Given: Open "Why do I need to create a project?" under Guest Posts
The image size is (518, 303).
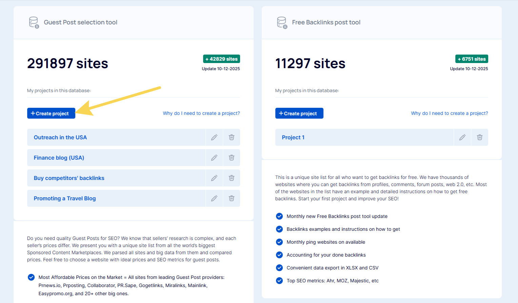Looking at the screenshot, I should coord(201,113).
